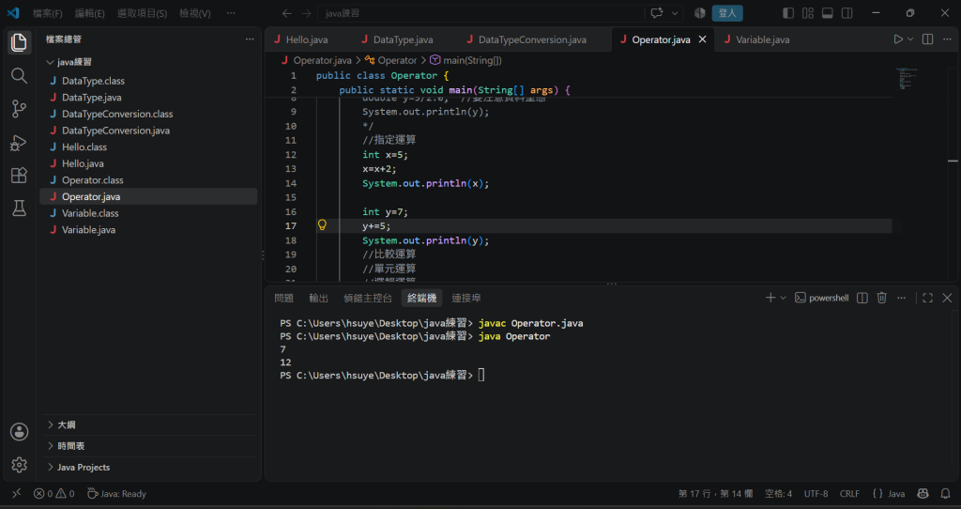Open the Testing flask icon

click(19, 208)
